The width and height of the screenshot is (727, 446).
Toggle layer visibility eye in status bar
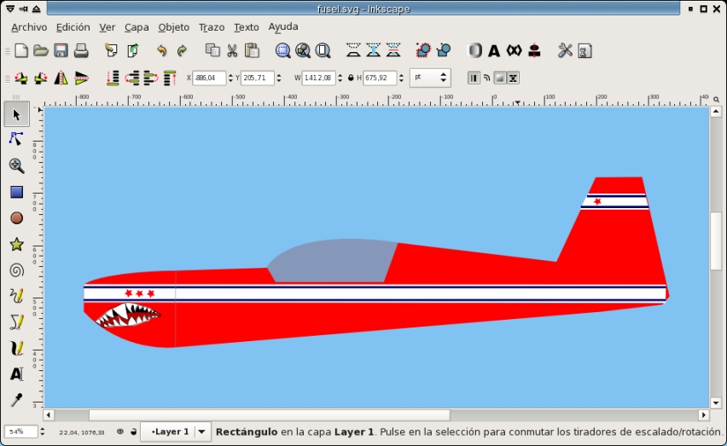(x=120, y=432)
